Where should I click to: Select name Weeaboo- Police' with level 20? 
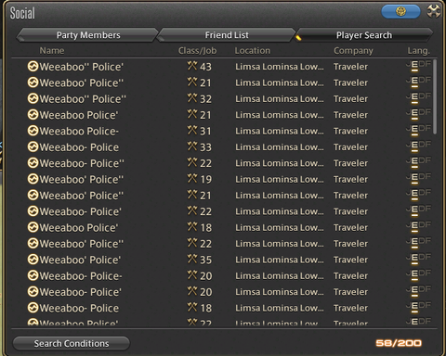(81, 292)
